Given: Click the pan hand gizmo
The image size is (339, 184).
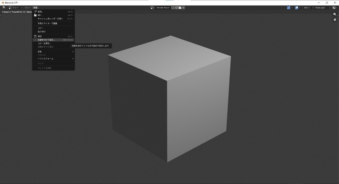Looking at the screenshot, I should (335, 19).
